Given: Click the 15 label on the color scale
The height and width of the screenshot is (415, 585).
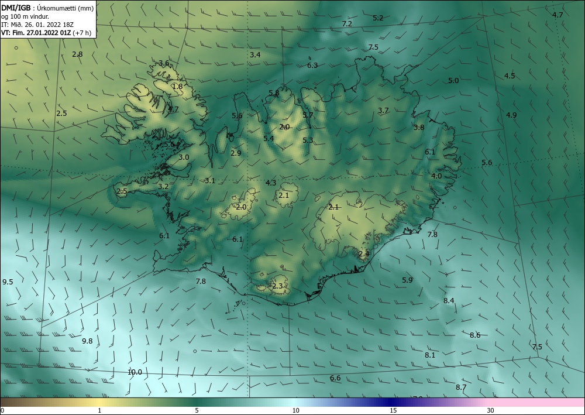Looking at the screenshot, I should tap(393, 411).
